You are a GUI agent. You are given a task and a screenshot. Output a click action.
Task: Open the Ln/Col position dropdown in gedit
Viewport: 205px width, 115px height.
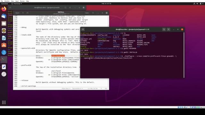95,88
